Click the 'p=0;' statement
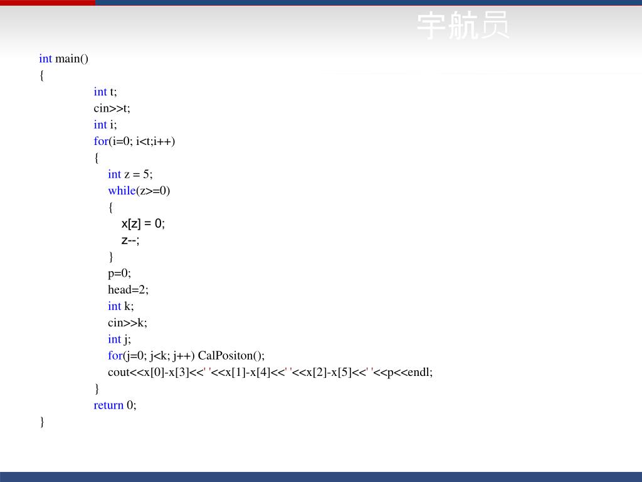 click(119, 274)
